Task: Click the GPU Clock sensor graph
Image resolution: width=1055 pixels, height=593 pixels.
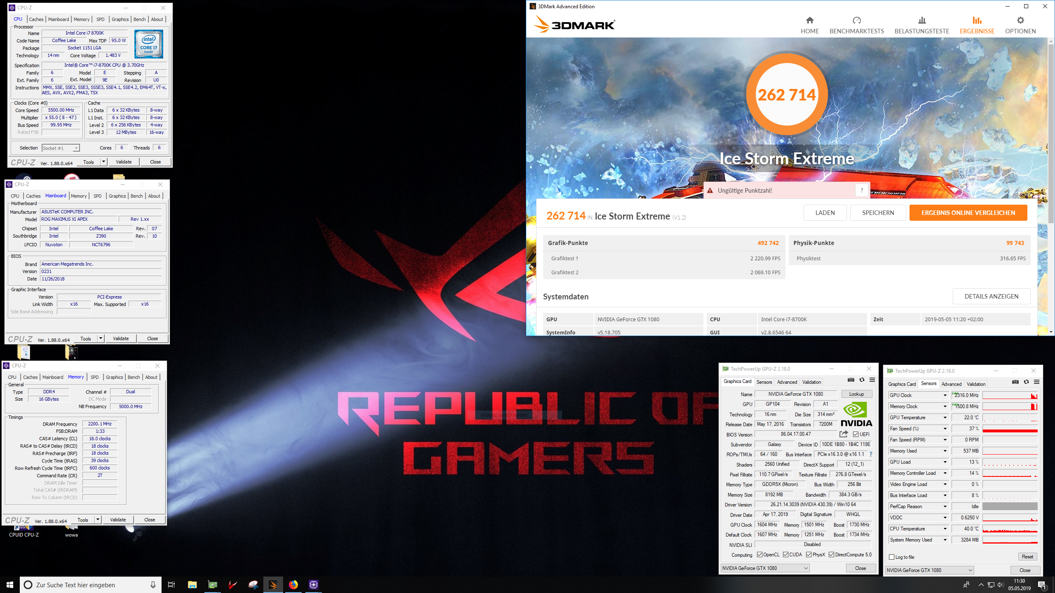Action: click(1010, 395)
